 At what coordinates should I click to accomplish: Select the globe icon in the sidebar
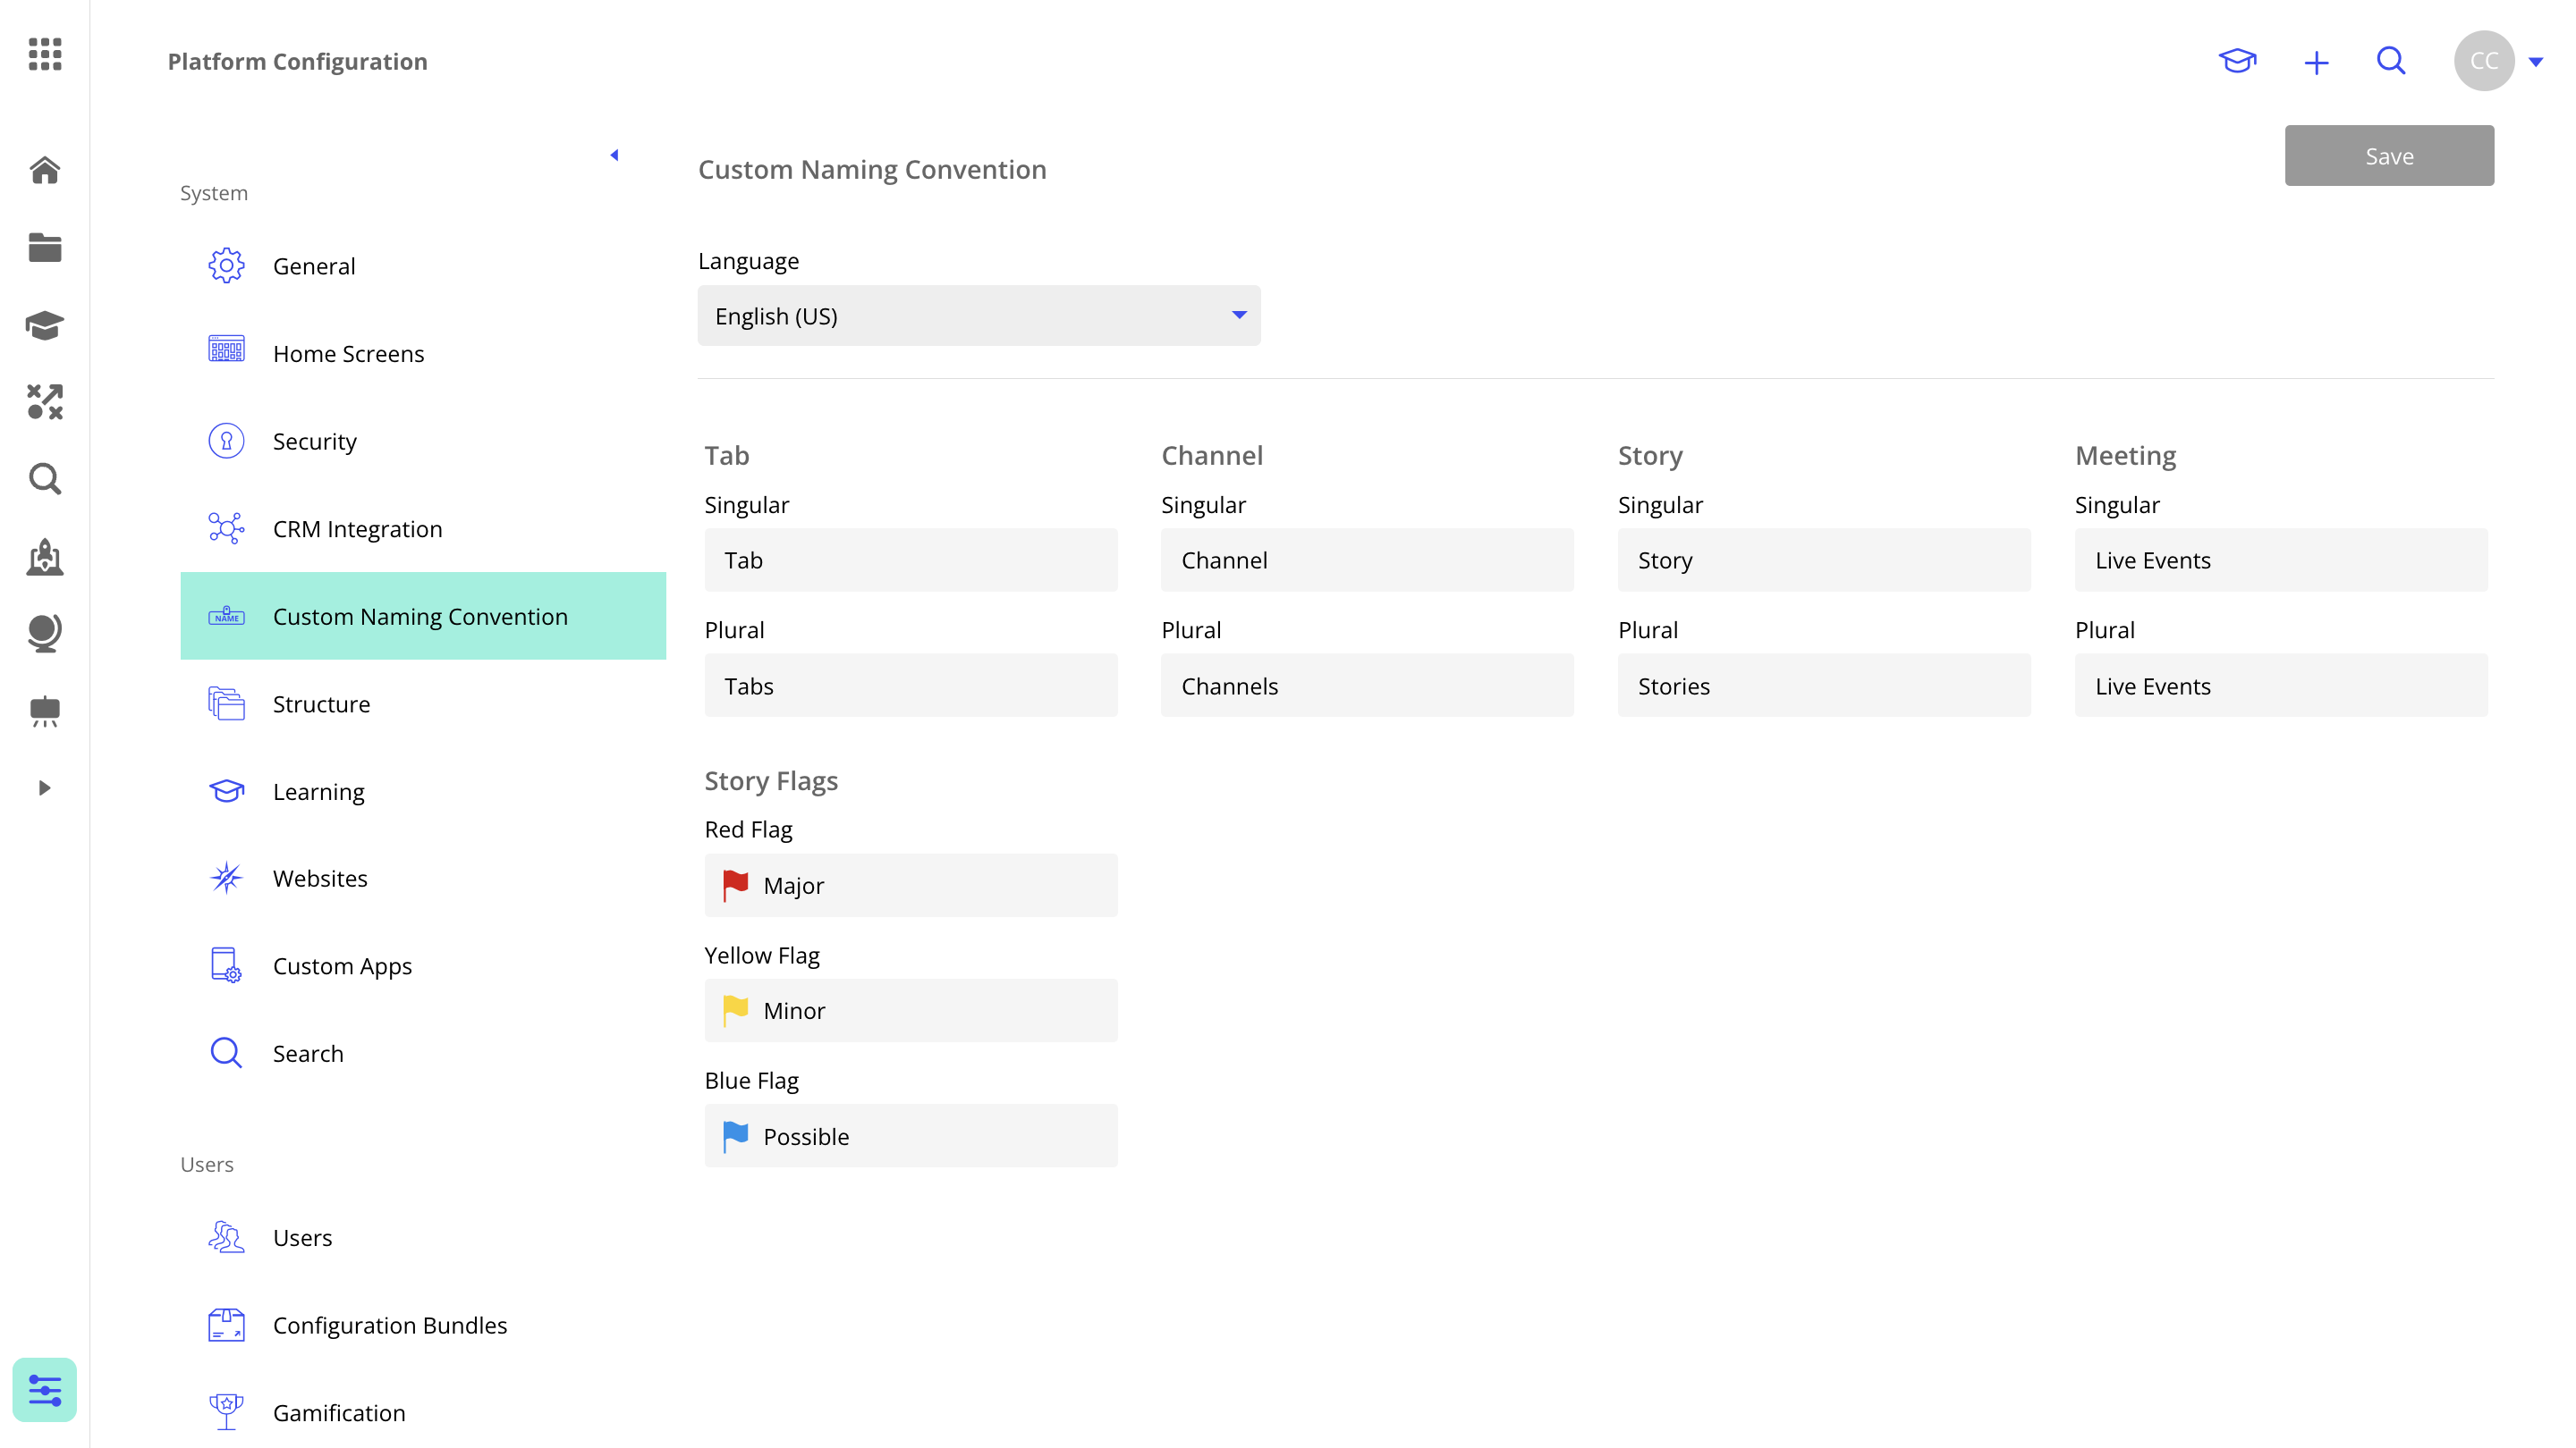pyautogui.click(x=45, y=633)
